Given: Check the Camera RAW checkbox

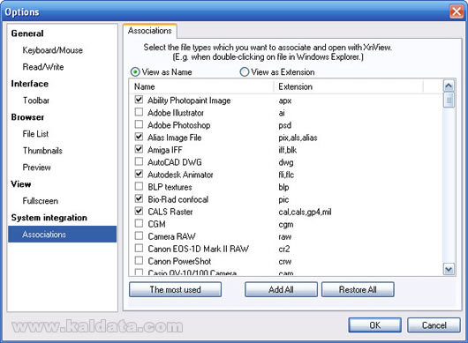Looking at the screenshot, I should click(x=139, y=235).
